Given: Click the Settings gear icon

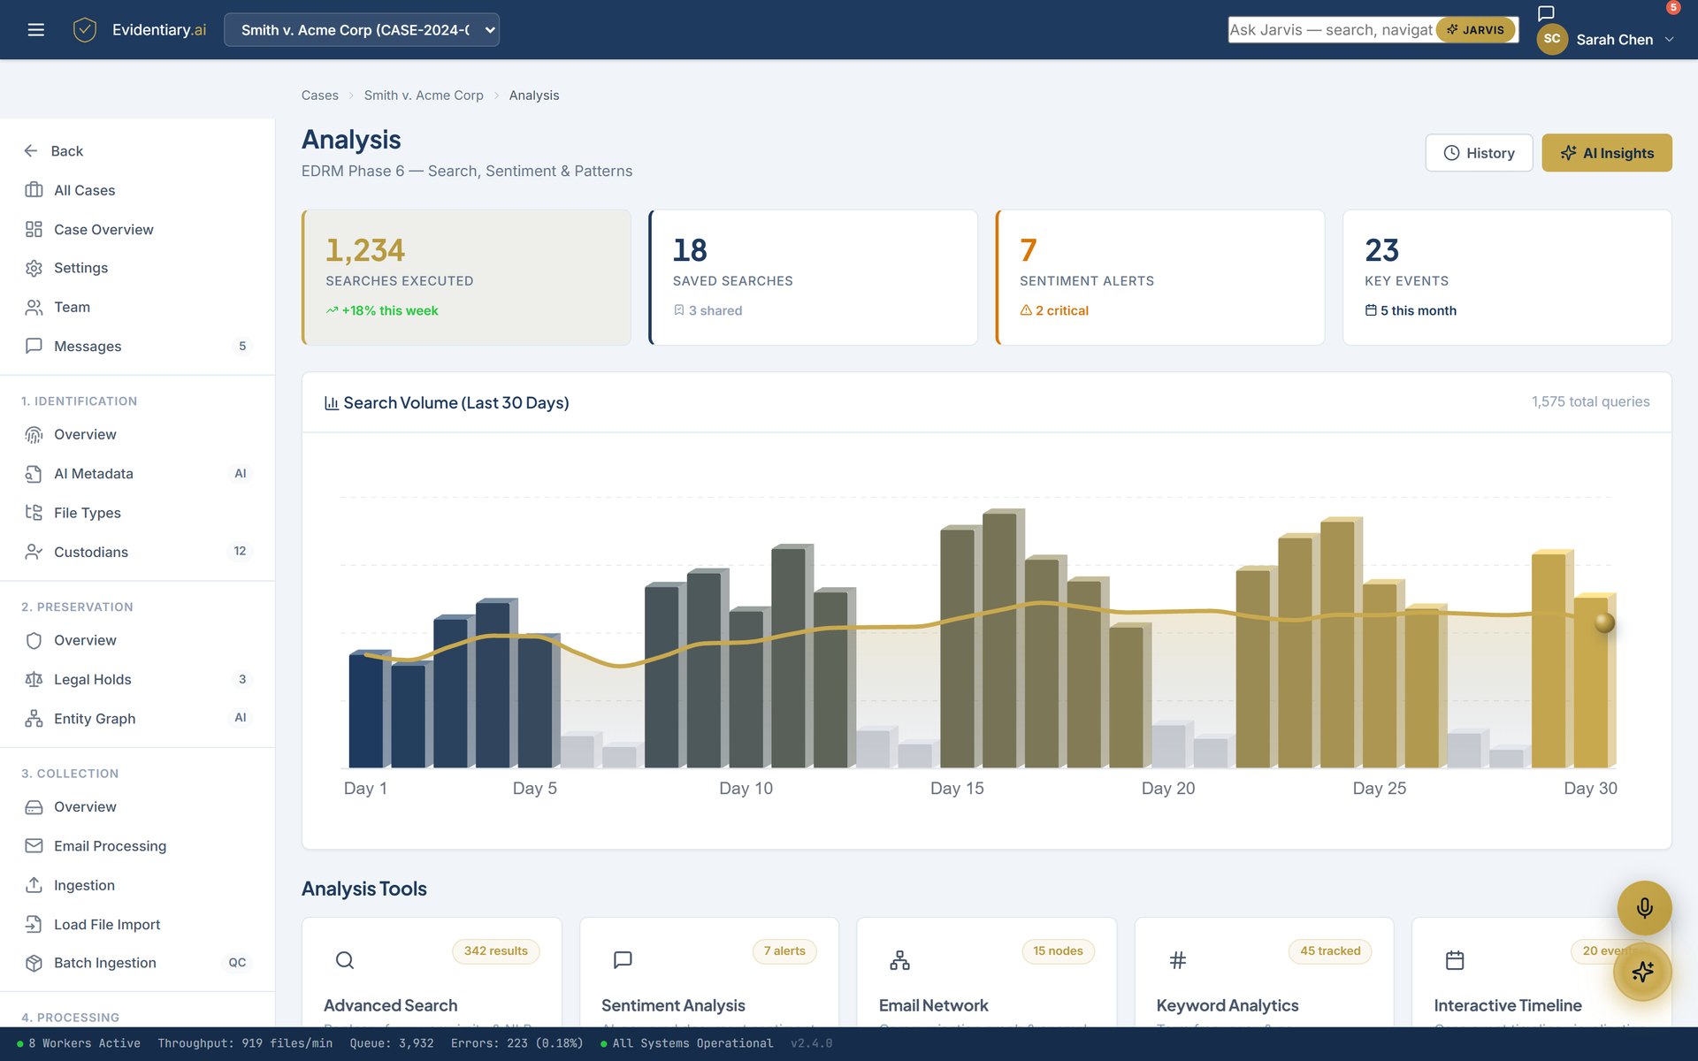Looking at the screenshot, I should (x=34, y=268).
